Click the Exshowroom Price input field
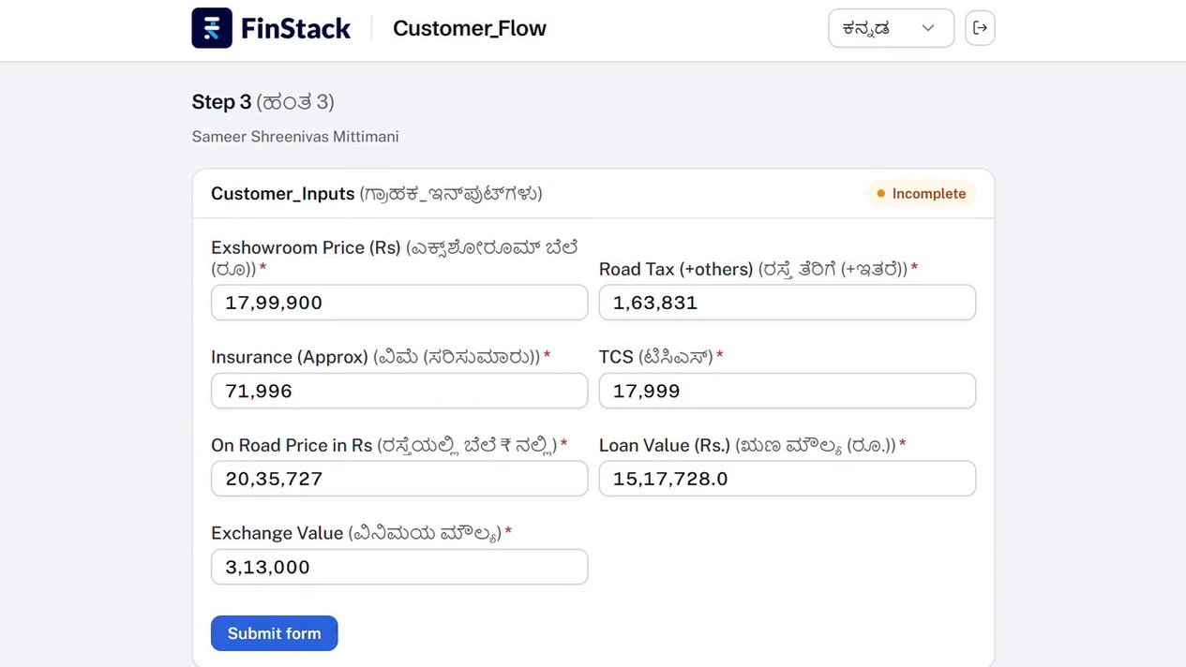1186x667 pixels. [x=399, y=303]
